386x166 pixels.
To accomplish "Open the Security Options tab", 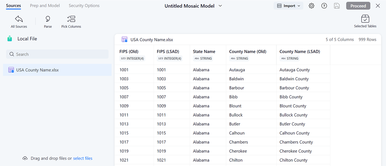I will (84, 6).
